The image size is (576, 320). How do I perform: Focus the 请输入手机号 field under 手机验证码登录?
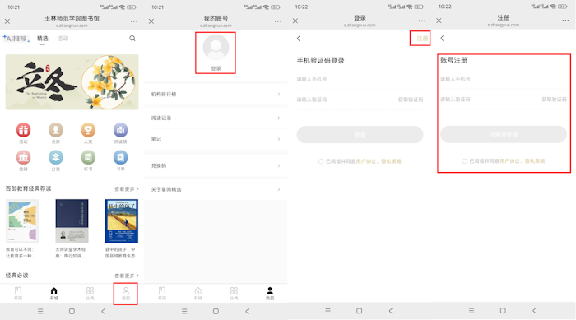tap(360, 79)
